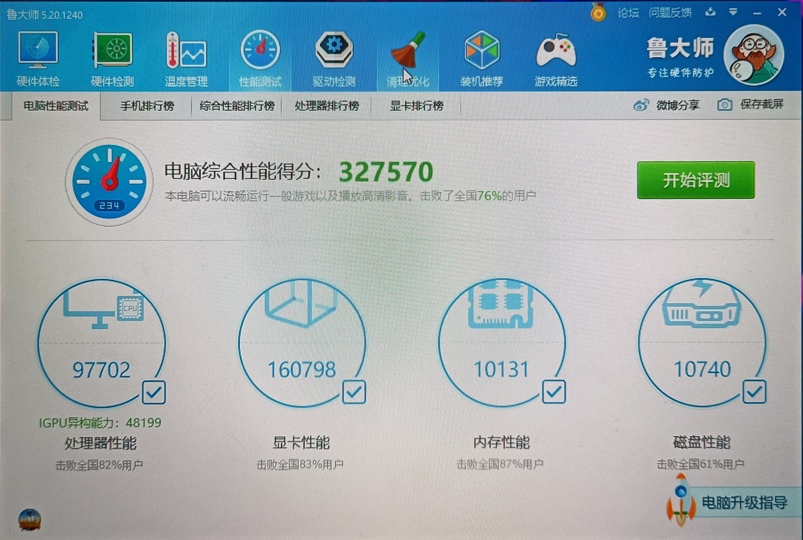This screenshot has height=540, width=803.
Task: Click the green 开始评测 button
Action: 695,180
